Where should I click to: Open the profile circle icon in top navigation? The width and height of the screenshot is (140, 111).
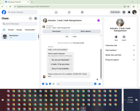[82, 12]
